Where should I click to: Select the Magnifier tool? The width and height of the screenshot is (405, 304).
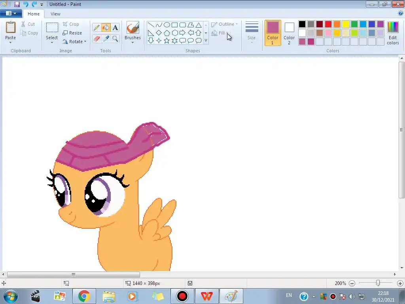coord(115,38)
